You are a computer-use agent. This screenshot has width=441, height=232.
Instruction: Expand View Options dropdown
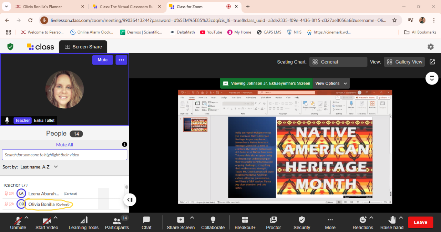point(331,83)
